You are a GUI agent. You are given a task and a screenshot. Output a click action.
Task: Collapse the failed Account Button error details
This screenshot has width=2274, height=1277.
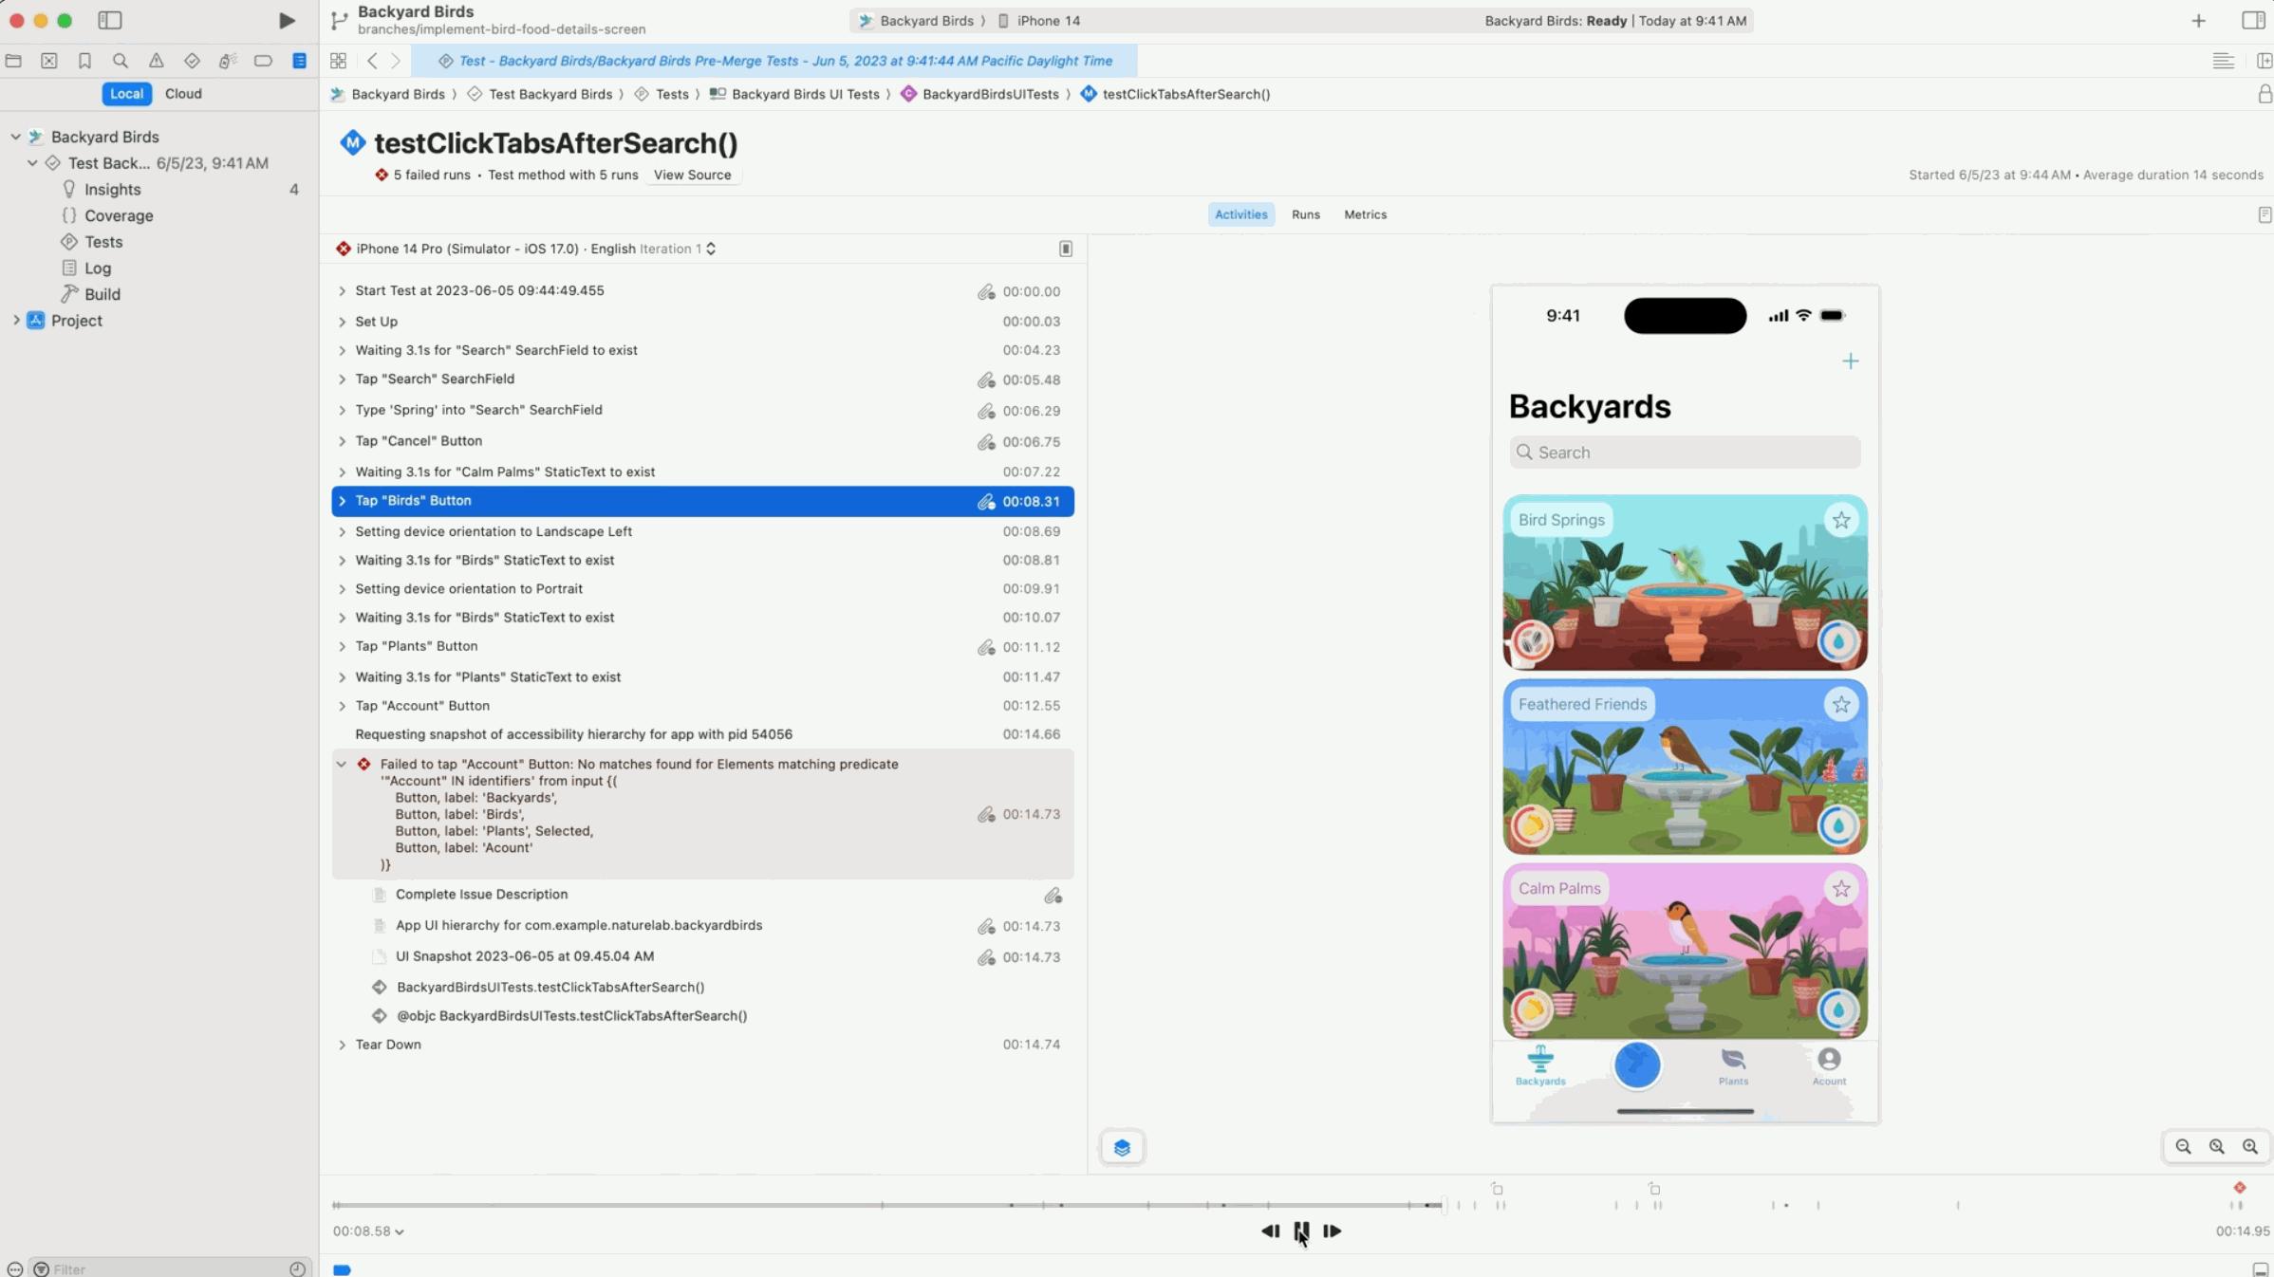click(343, 765)
